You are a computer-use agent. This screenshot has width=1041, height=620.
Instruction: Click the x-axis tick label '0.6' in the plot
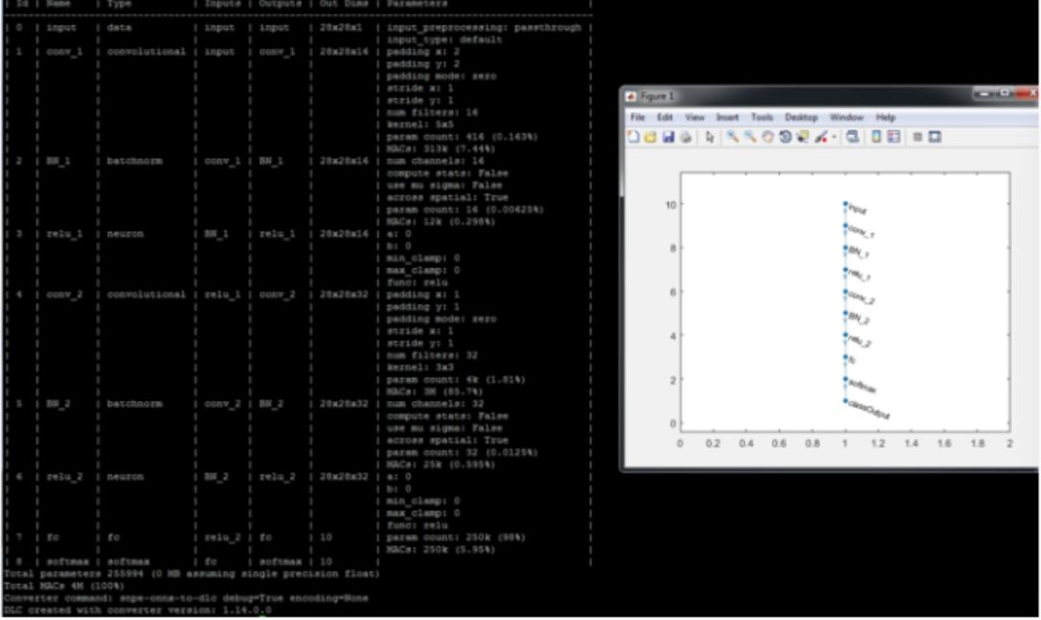click(x=779, y=443)
